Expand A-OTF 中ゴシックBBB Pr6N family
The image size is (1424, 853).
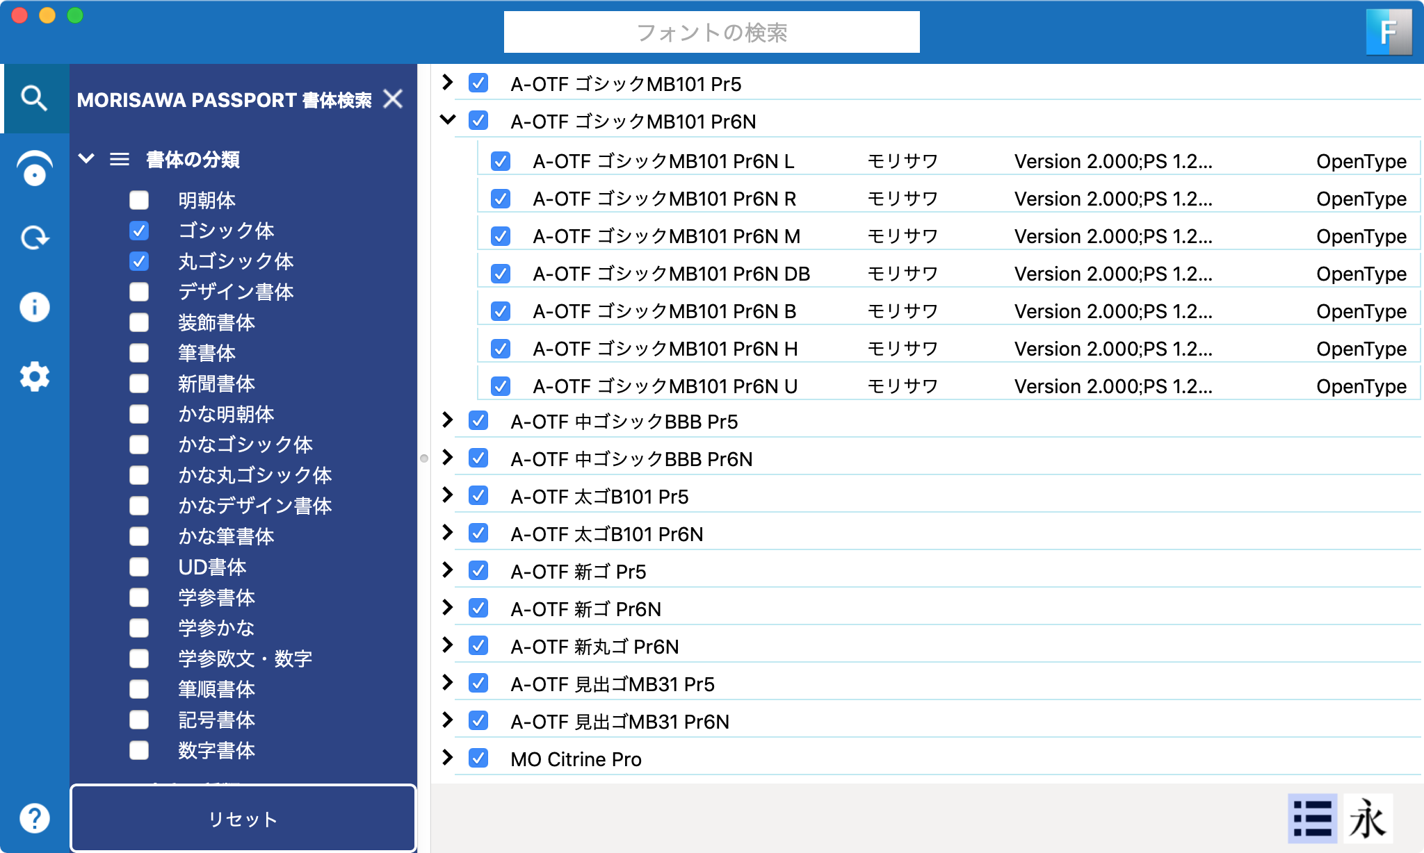point(448,457)
